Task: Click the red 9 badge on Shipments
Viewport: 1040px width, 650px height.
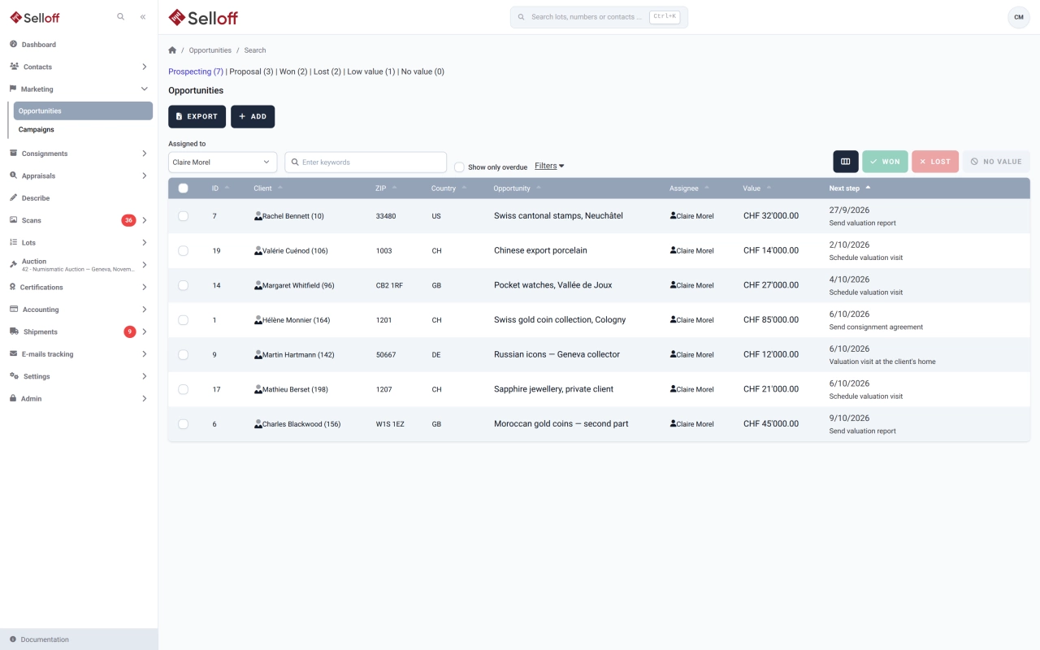Action: coord(130,331)
